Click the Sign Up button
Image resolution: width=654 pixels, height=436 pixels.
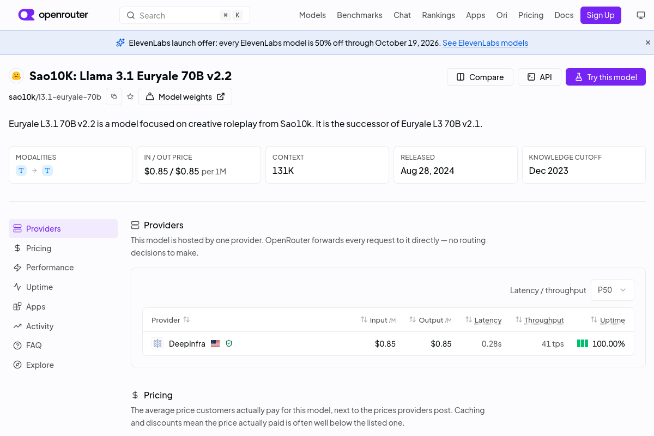pyautogui.click(x=601, y=15)
